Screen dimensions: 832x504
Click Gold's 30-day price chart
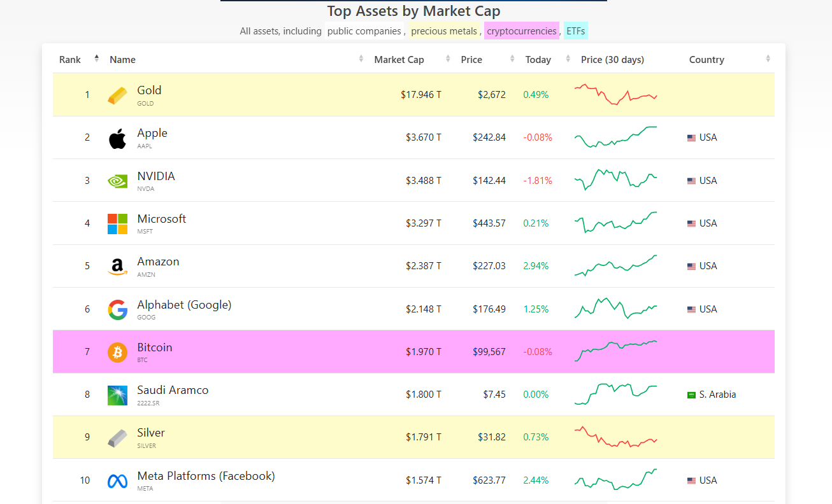615,95
